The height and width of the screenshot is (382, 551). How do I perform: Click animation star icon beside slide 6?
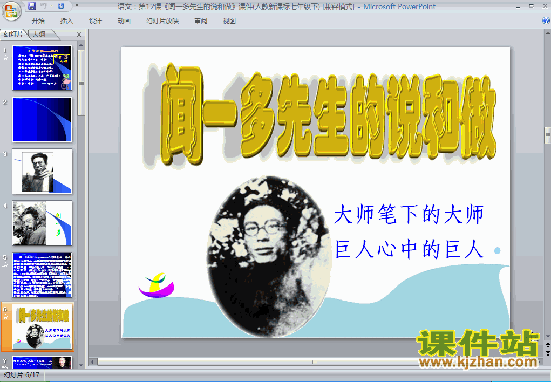click(x=5, y=316)
